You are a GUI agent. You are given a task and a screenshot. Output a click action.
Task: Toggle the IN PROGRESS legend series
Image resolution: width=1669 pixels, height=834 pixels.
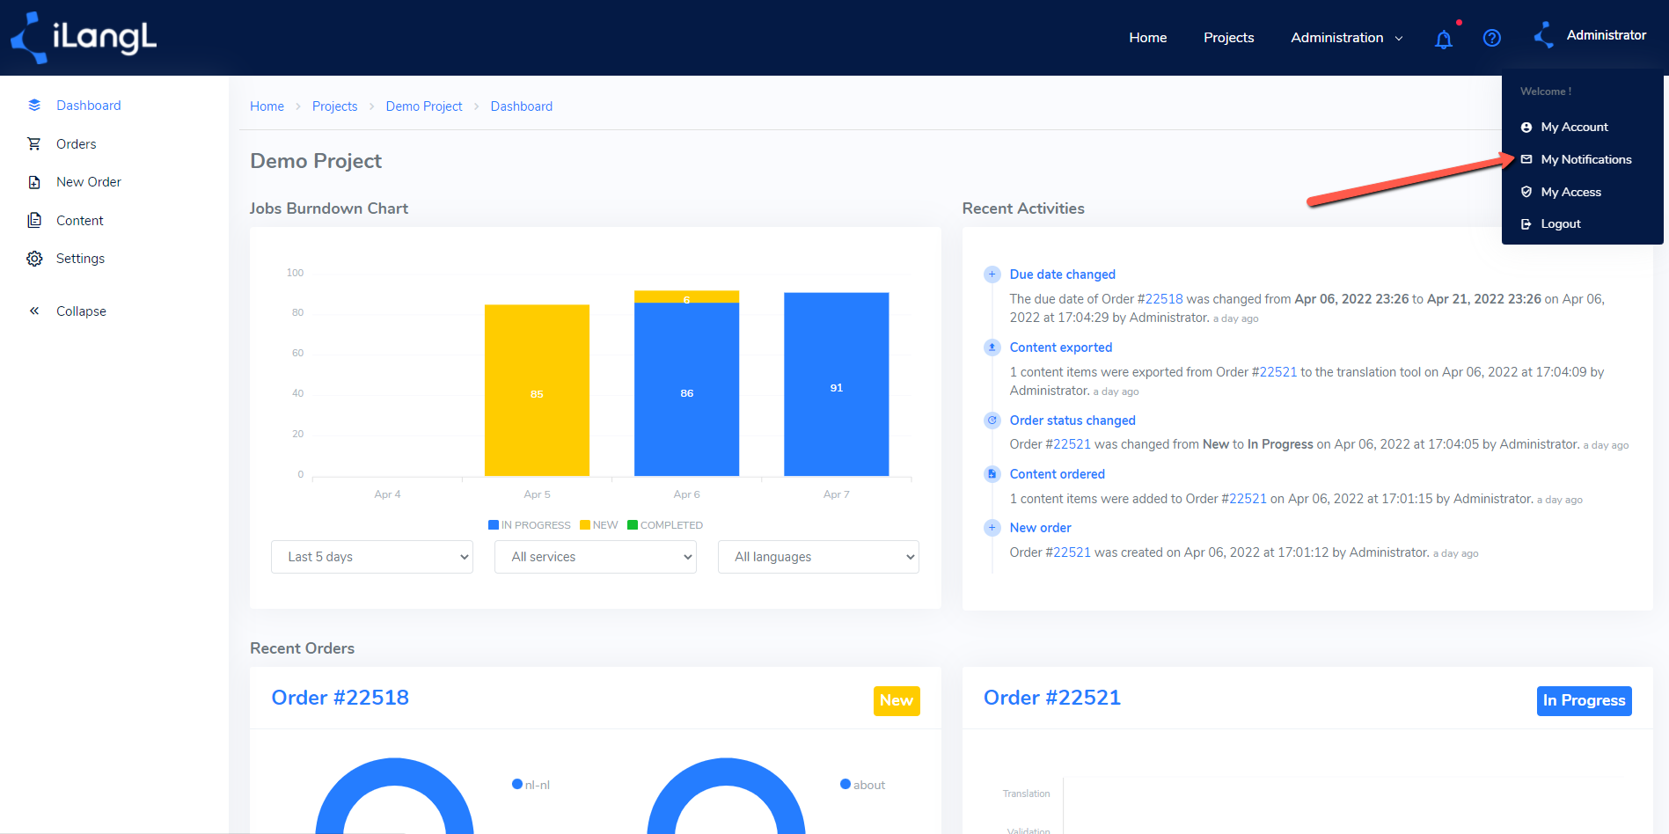(530, 525)
